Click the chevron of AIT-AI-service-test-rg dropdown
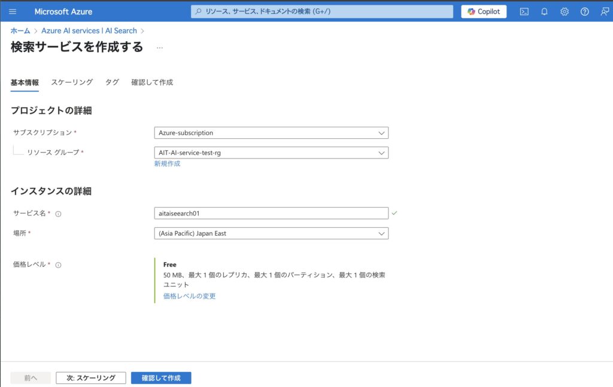This screenshot has height=387, width=613. 381,153
